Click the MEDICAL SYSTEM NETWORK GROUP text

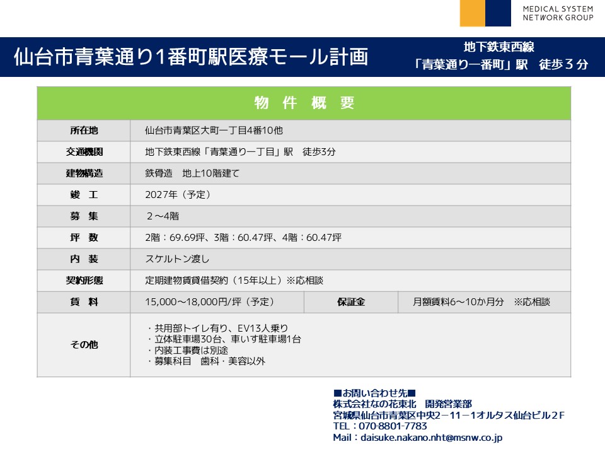click(557, 13)
